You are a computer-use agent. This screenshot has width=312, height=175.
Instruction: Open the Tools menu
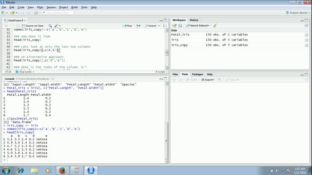84,7
